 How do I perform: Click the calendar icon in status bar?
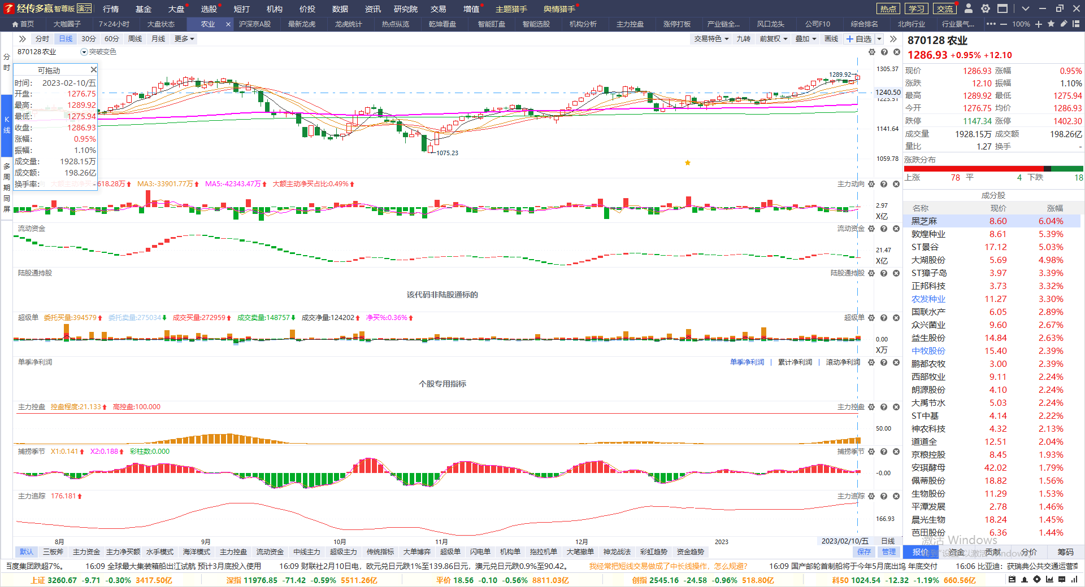(x=1012, y=579)
